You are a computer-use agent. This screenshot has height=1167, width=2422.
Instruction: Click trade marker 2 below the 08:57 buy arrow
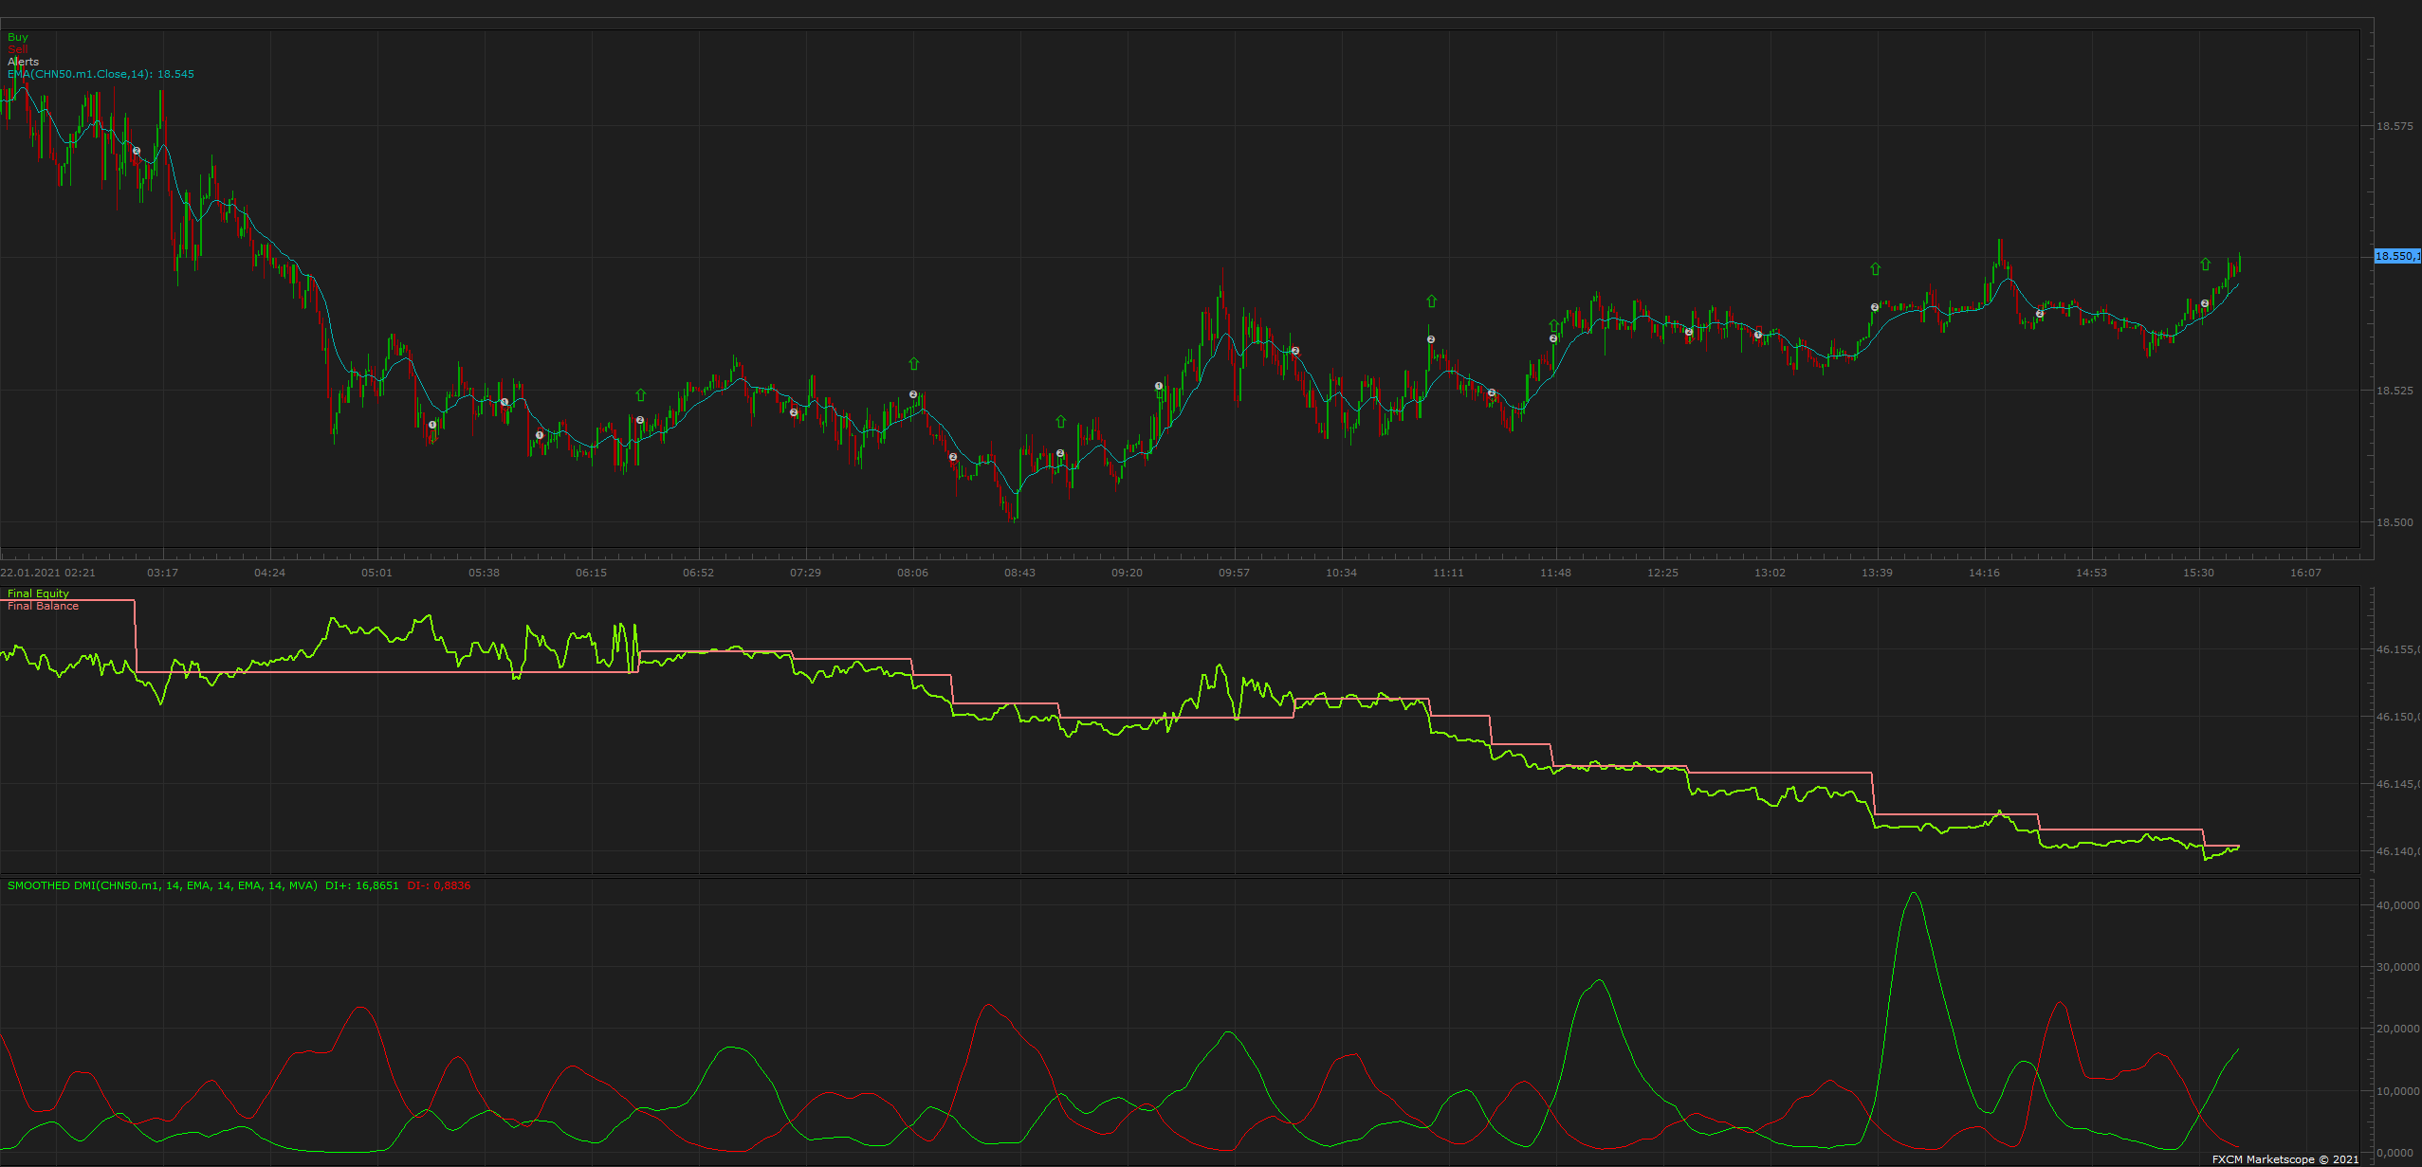[x=1060, y=453]
